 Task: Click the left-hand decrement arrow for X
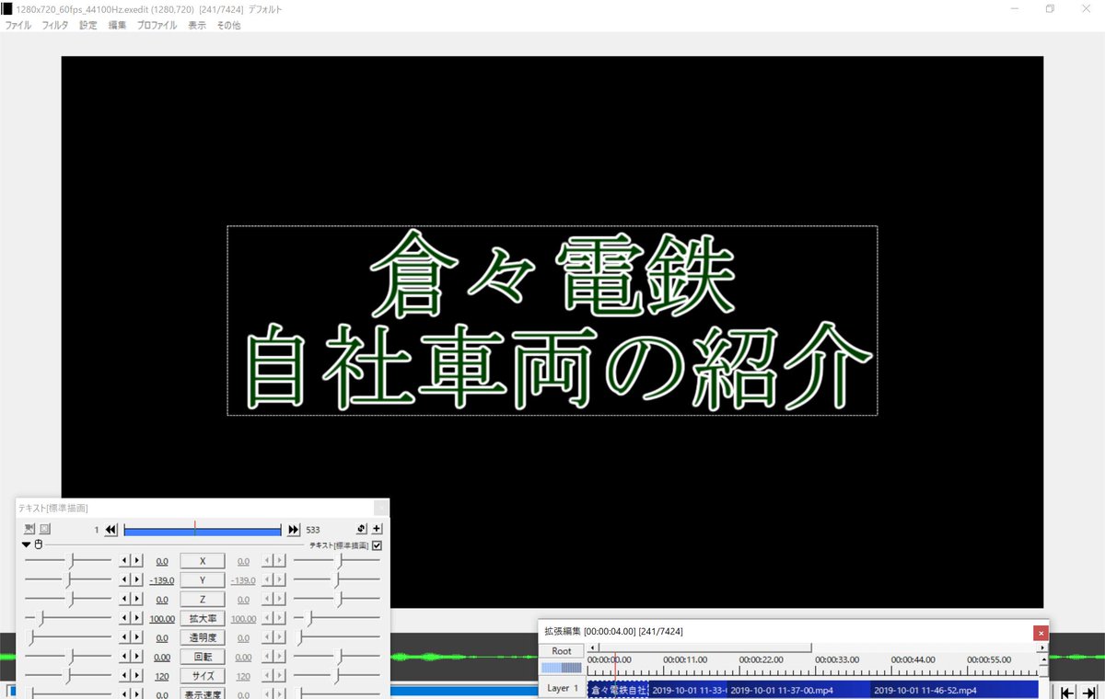pos(125,561)
